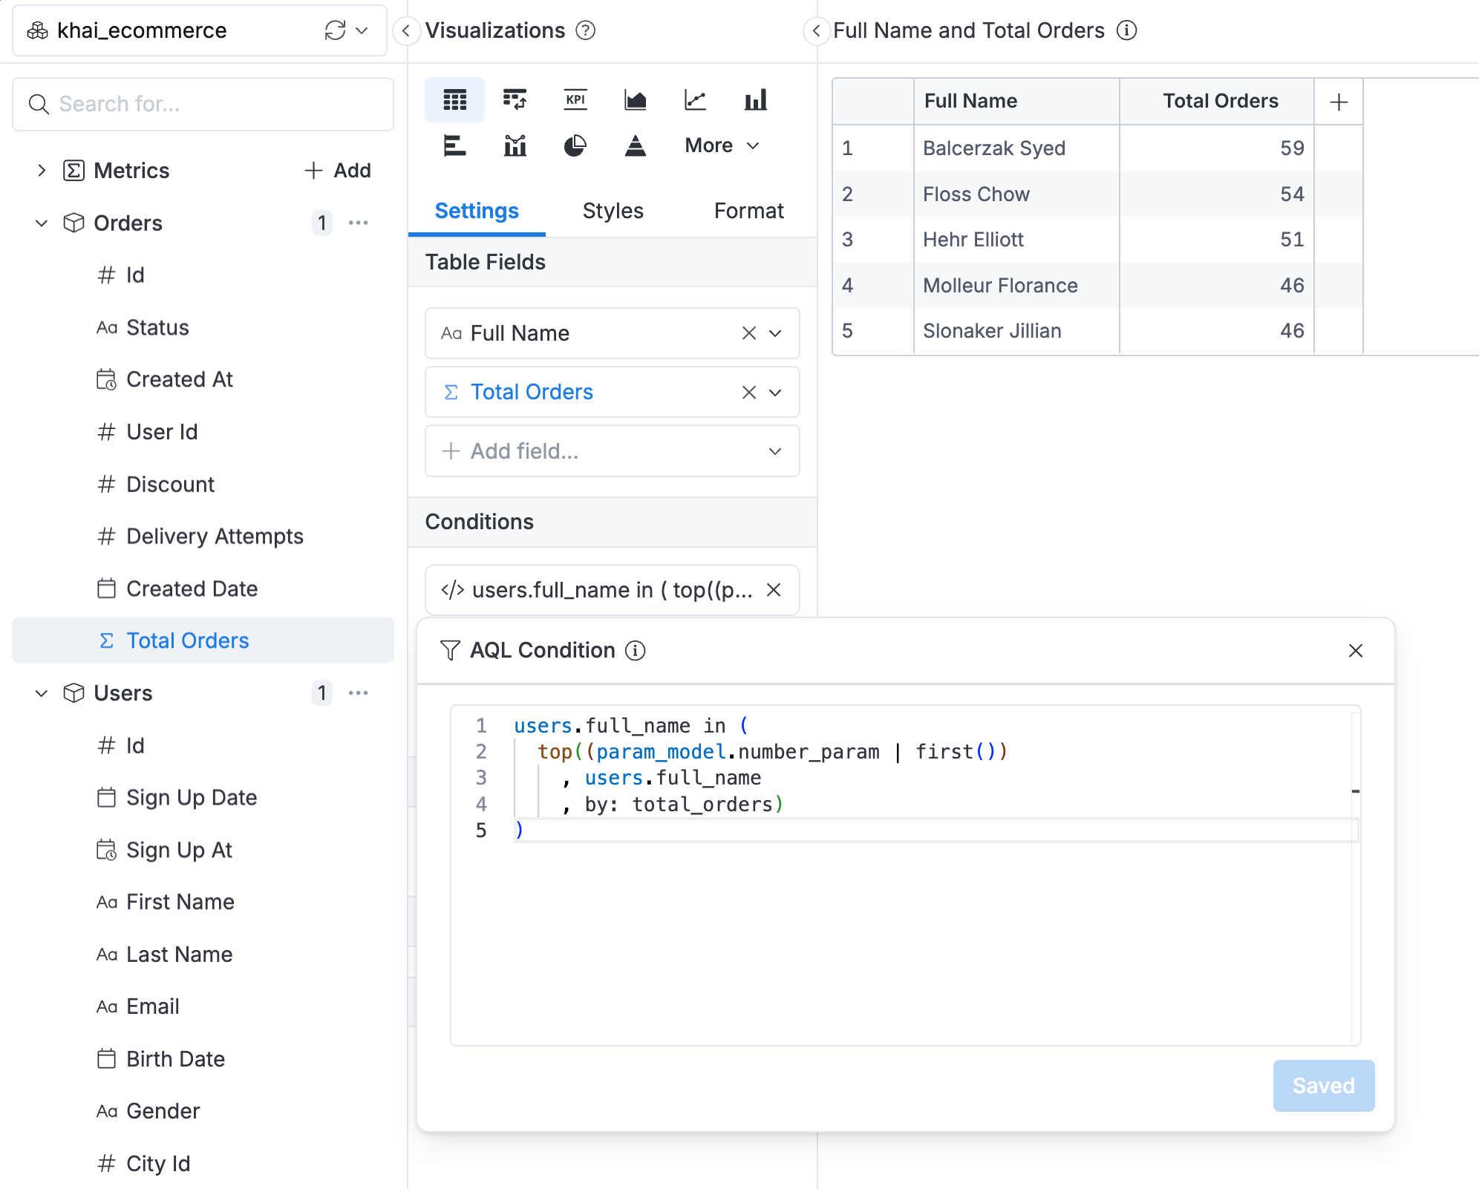Choose the KPI metric visualization

click(575, 100)
